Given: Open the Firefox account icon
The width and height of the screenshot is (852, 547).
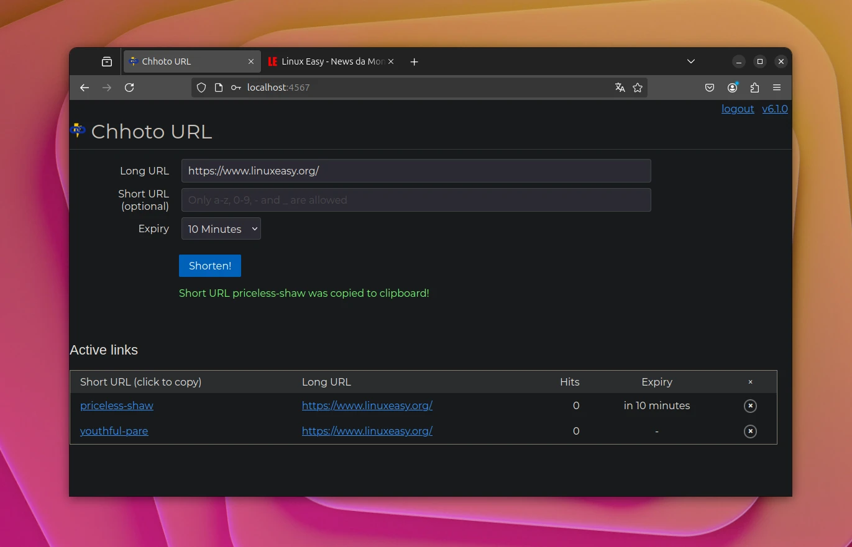Looking at the screenshot, I should (732, 88).
